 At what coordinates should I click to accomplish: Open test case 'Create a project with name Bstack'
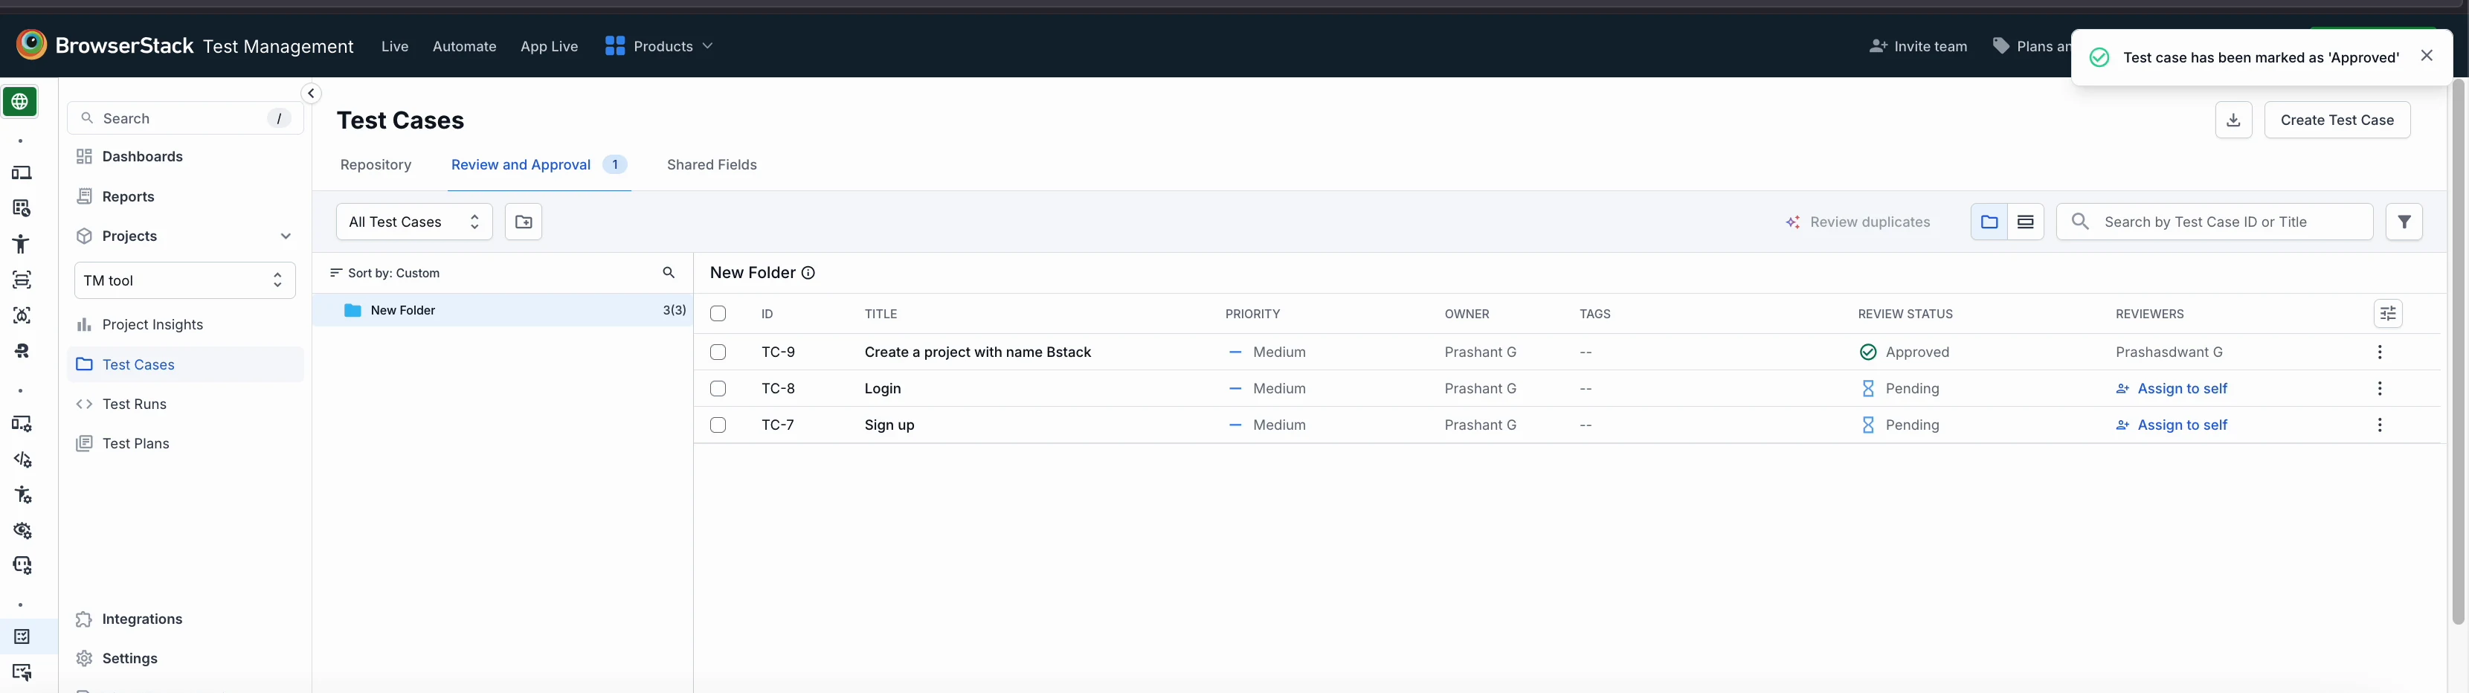click(x=978, y=352)
